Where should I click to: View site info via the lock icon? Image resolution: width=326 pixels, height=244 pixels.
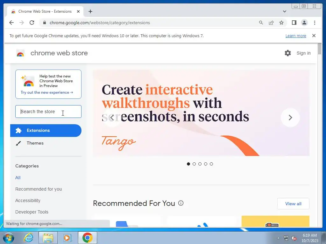point(45,23)
